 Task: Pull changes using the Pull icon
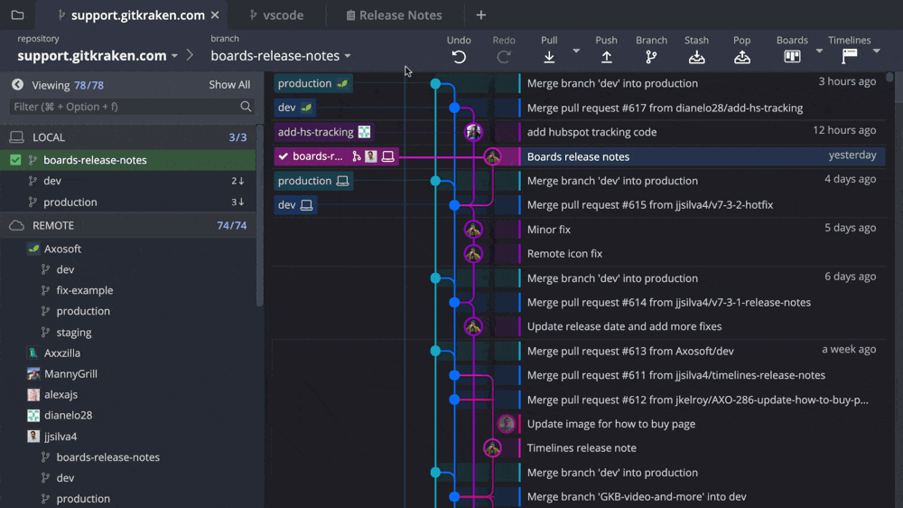[x=549, y=57]
